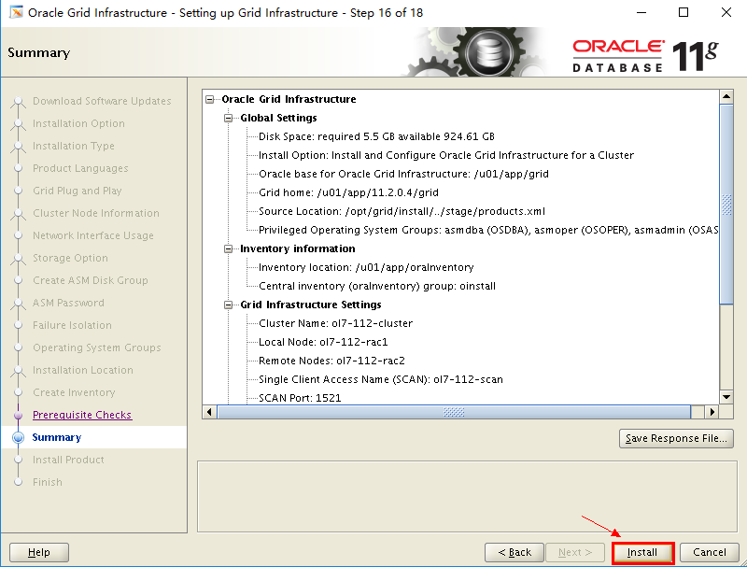This screenshot has width=747, height=567.
Task: Select the Local Node ol7-112-rac1 row
Action: pyautogui.click(x=323, y=342)
